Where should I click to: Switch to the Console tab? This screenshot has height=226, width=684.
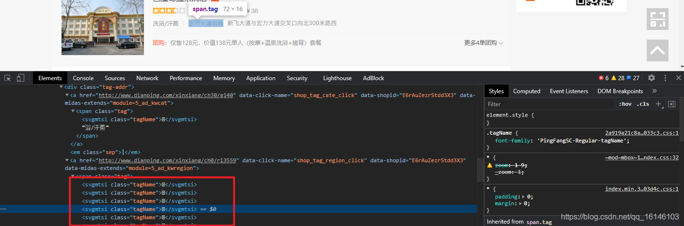[x=83, y=78]
